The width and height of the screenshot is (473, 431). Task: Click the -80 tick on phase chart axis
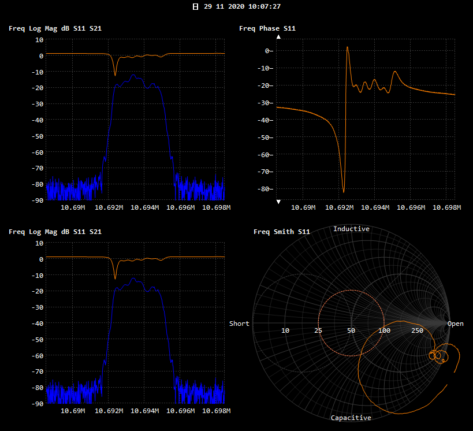265,189
